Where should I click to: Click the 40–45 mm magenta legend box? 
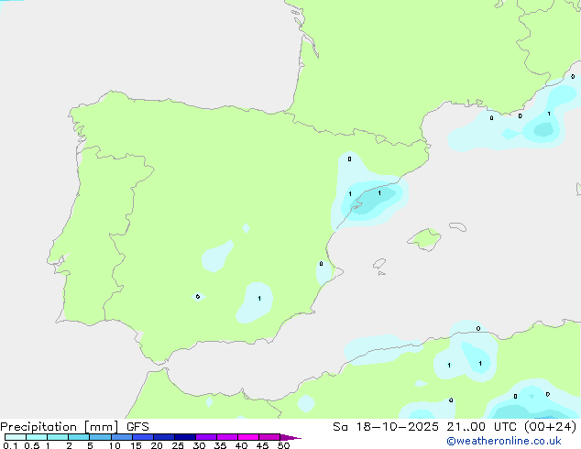[248, 437]
